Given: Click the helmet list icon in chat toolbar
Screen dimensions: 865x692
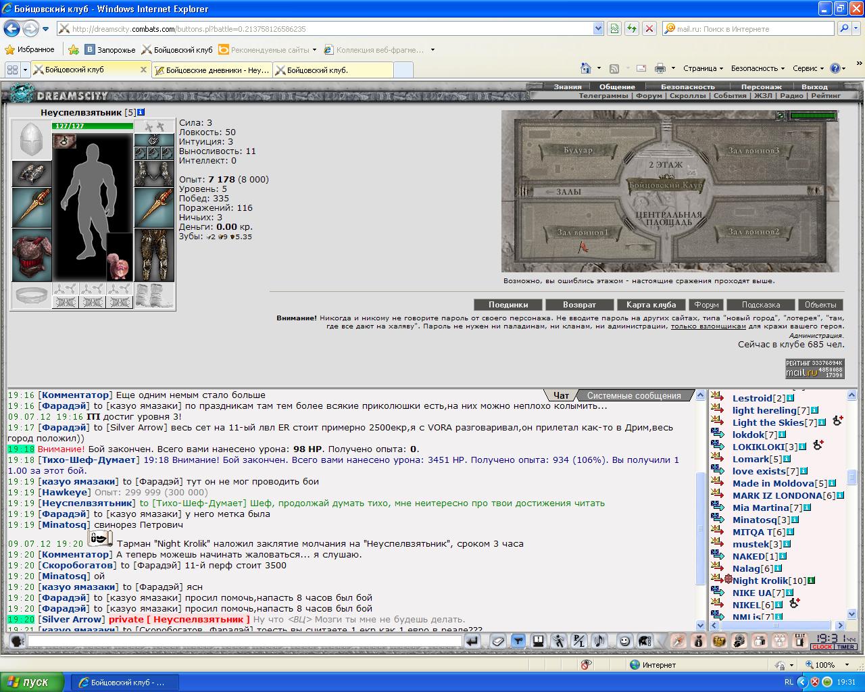Looking at the screenshot, I should pos(645,641).
